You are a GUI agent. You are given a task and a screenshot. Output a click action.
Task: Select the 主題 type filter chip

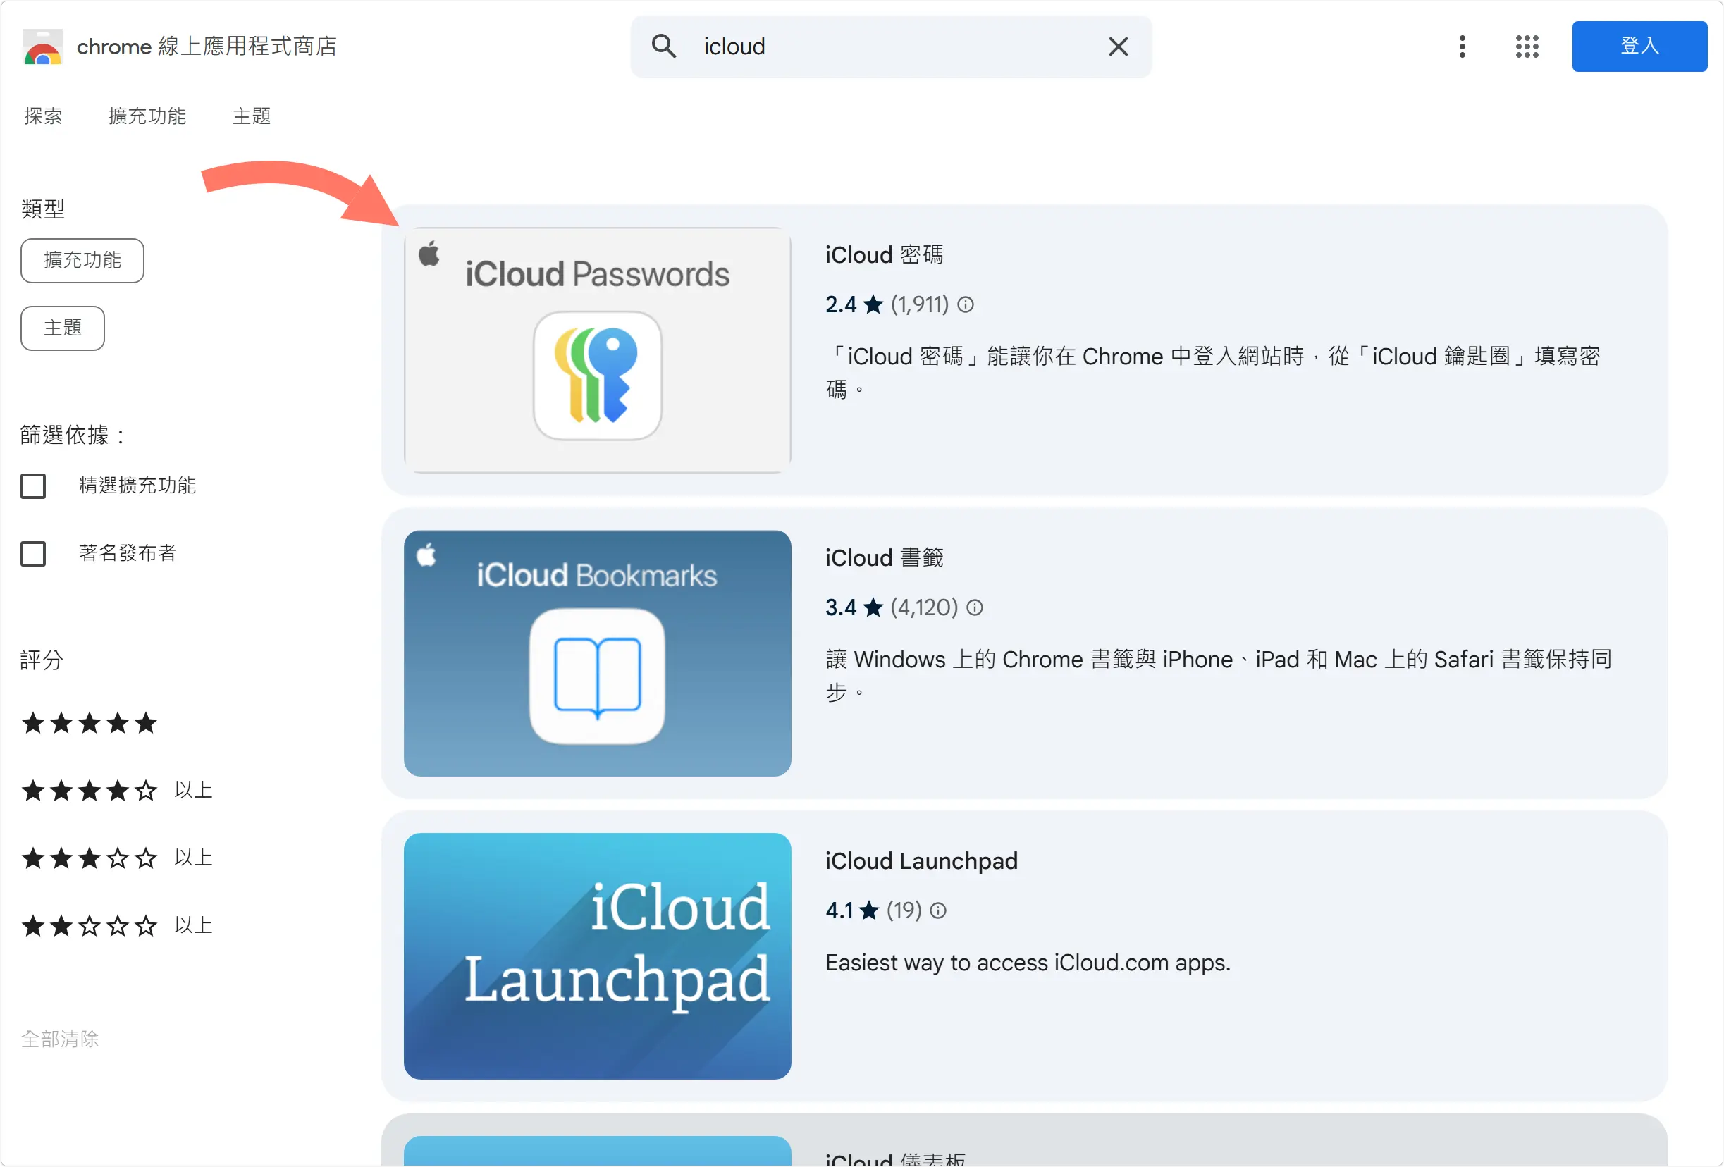pyautogui.click(x=62, y=327)
